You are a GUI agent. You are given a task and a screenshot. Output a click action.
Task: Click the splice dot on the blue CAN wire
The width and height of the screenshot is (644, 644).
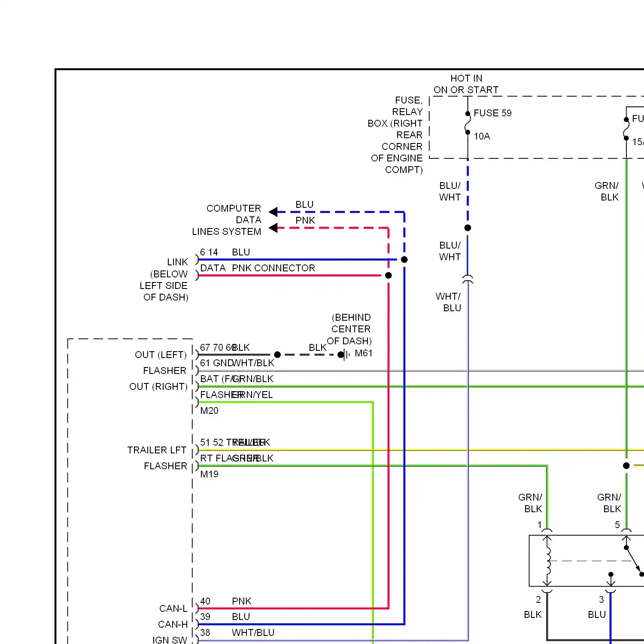click(404, 259)
